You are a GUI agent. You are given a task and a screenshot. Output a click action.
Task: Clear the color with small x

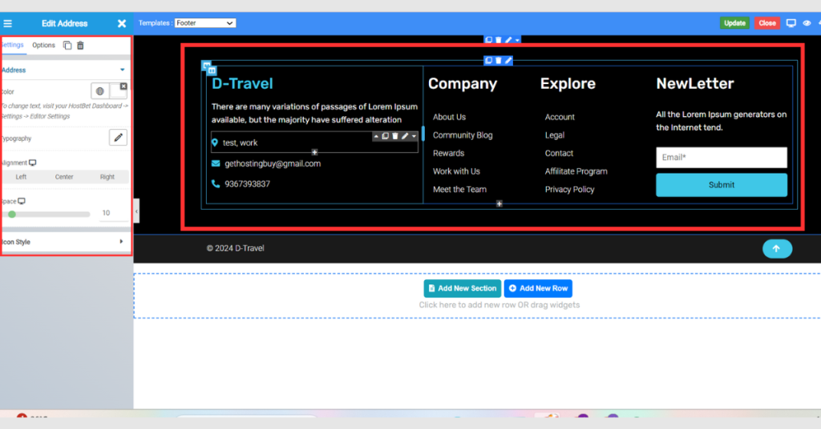(x=123, y=86)
